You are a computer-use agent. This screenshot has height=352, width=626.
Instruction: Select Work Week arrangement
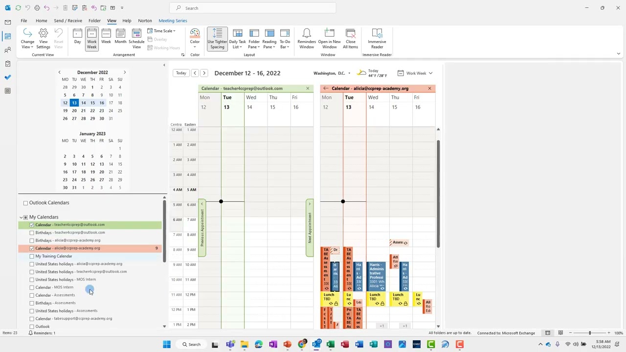pyautogui.click(x=92, y=39)
